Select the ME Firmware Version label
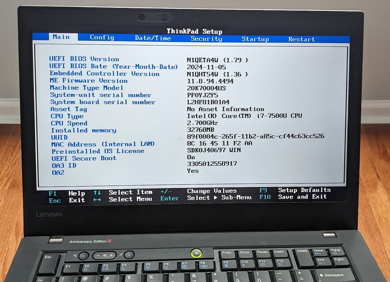390x282 pixels. pyautogui.click(x=89, y=81)
